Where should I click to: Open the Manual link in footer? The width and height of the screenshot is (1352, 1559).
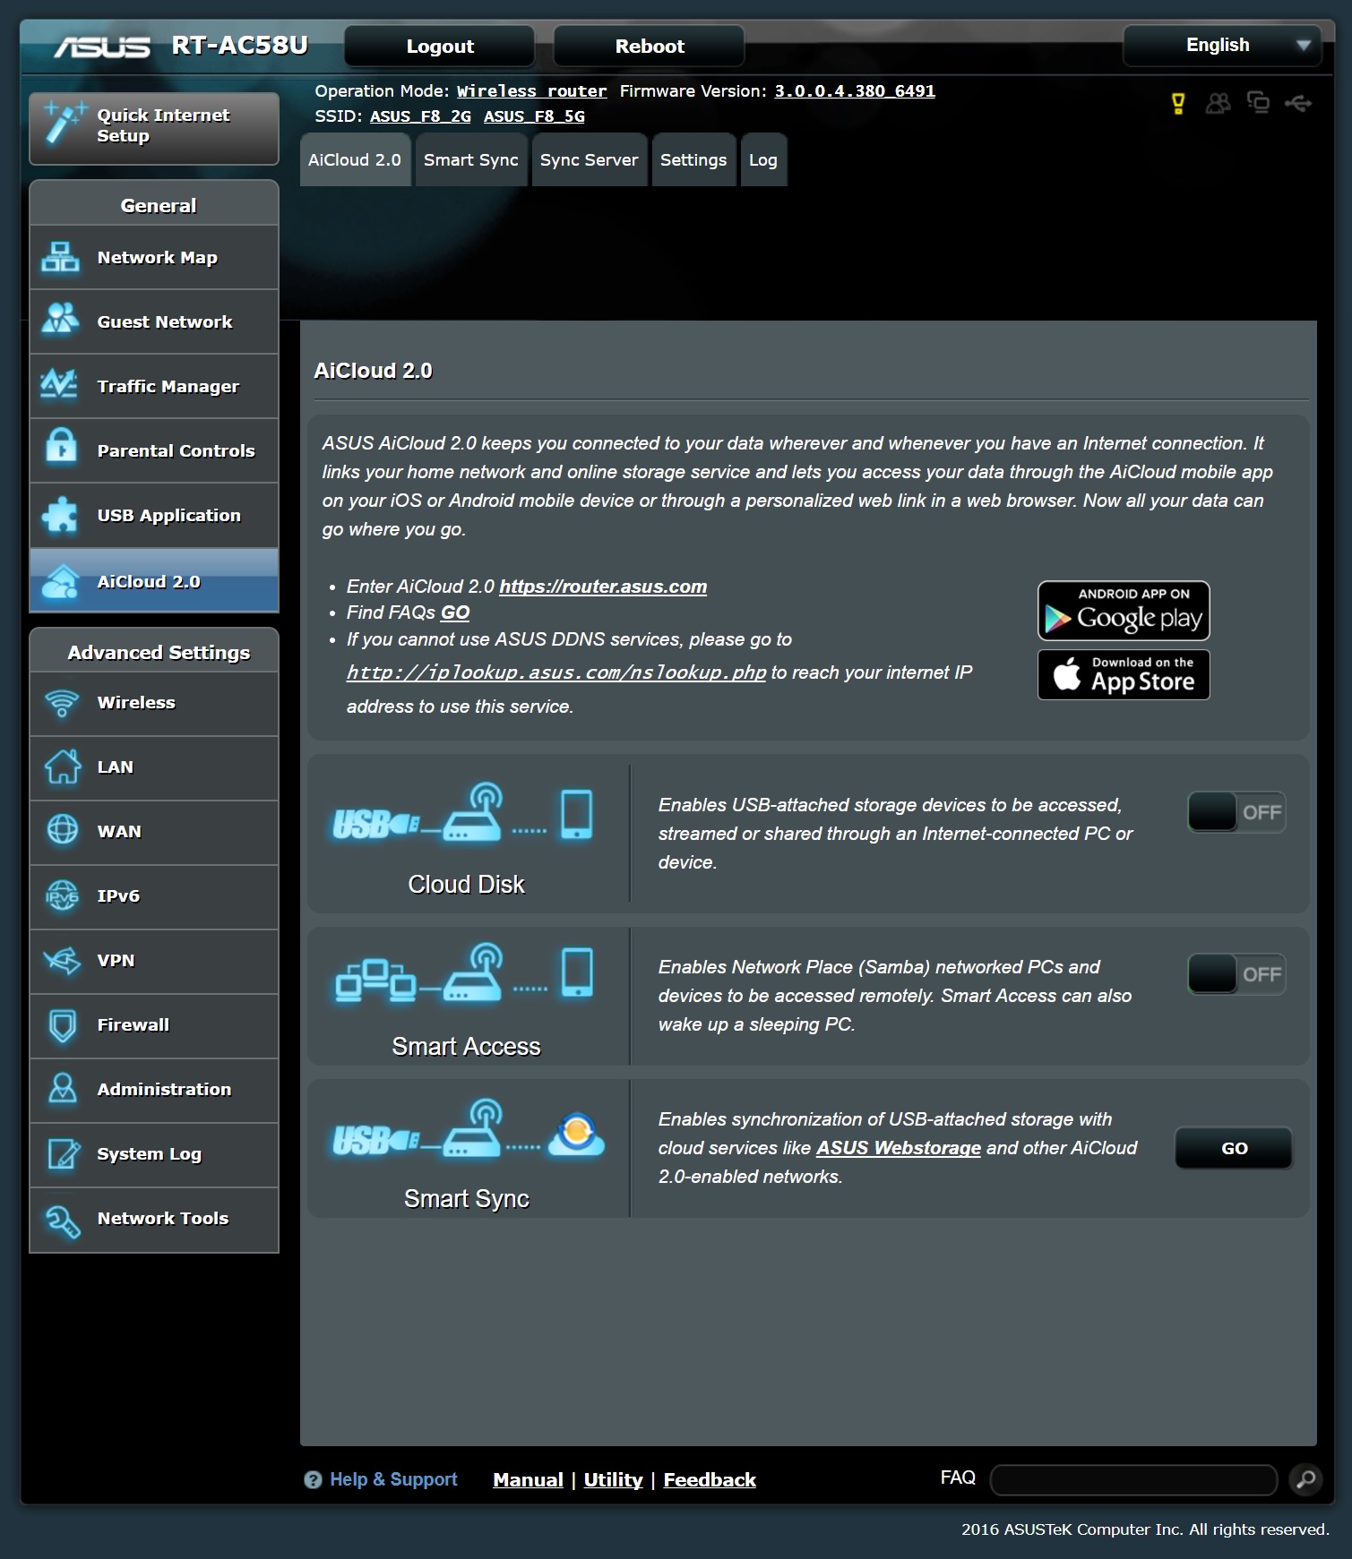(x=528, y=1480)
